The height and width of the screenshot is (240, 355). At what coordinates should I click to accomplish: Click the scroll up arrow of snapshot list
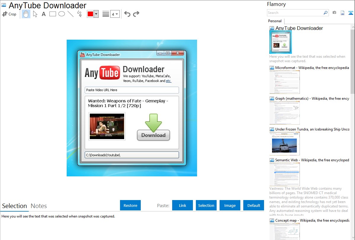click(353, 27)
